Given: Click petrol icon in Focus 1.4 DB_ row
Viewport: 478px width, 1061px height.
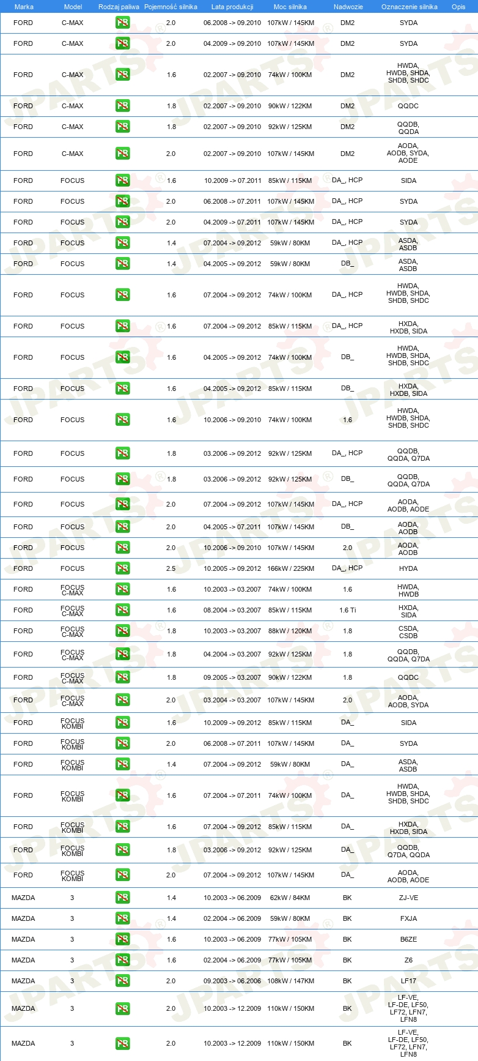Looking at the screenshot, I should click(122, 264).
